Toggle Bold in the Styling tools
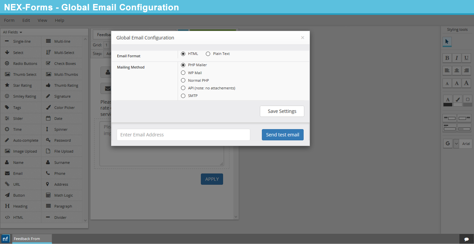Viewport: 474px width, 244px height. [x=447, y=58]
